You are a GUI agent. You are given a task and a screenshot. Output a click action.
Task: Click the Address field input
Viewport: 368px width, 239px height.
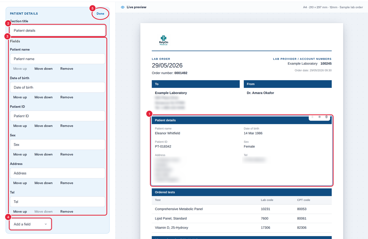tap(58, 173)
